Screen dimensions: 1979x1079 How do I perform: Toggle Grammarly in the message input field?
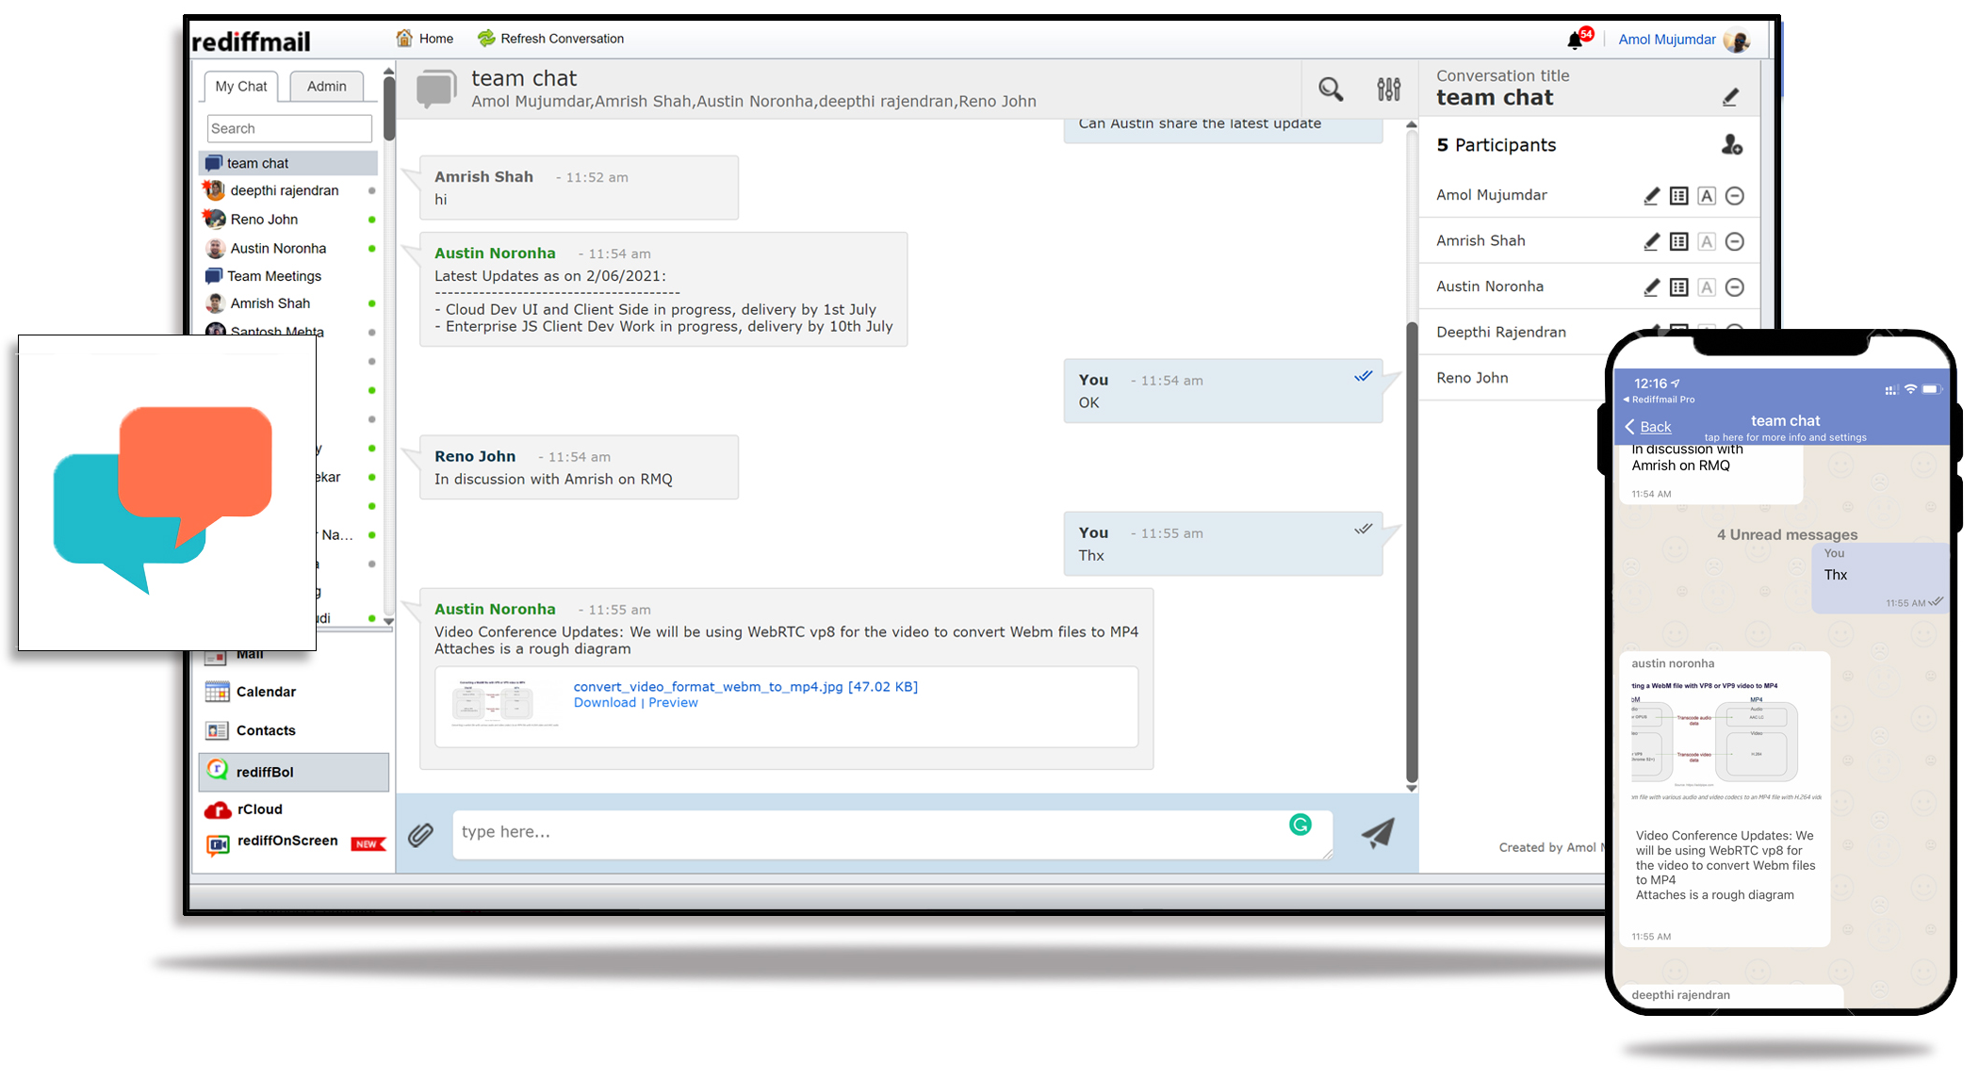[x=1300, y=824]
